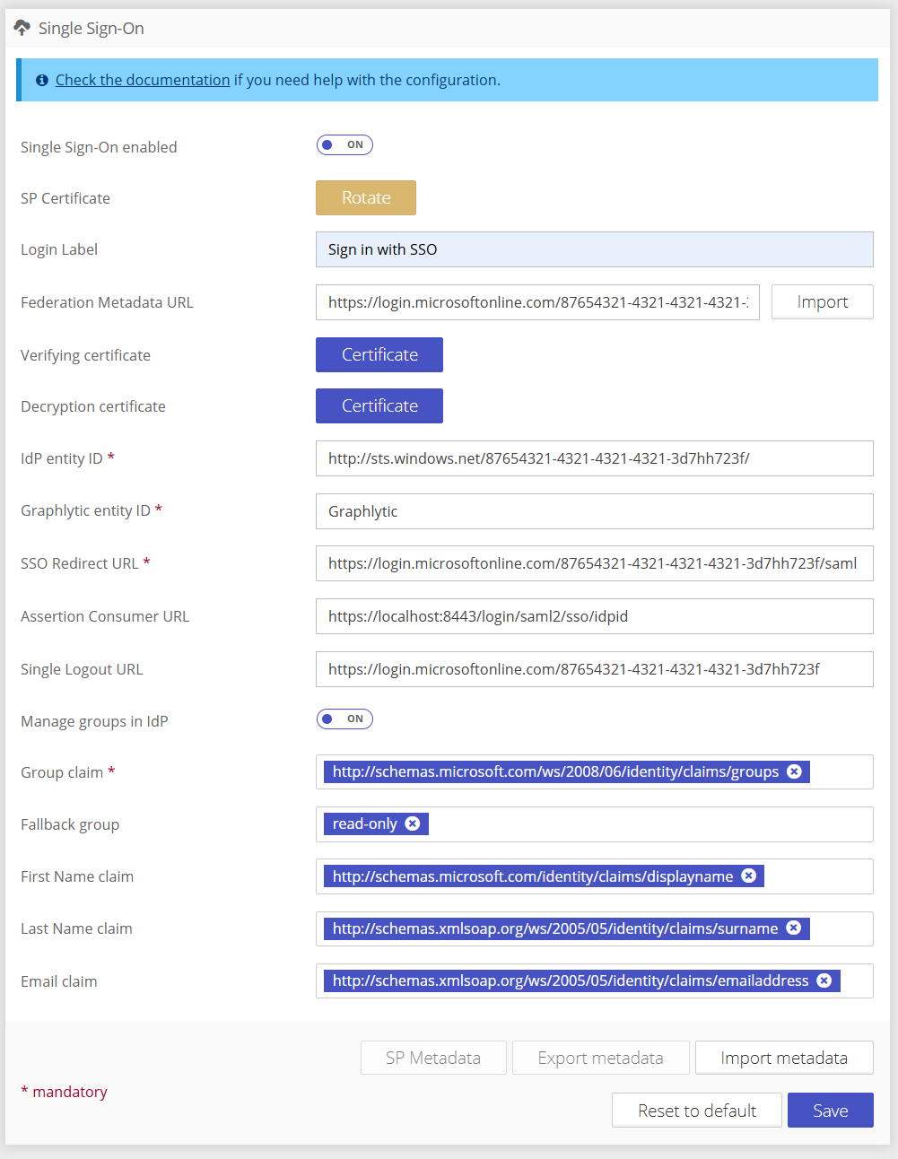Screen dimensions: 898x1159
Task: Click the Assertion Consumer URL field
Action: 595,616
